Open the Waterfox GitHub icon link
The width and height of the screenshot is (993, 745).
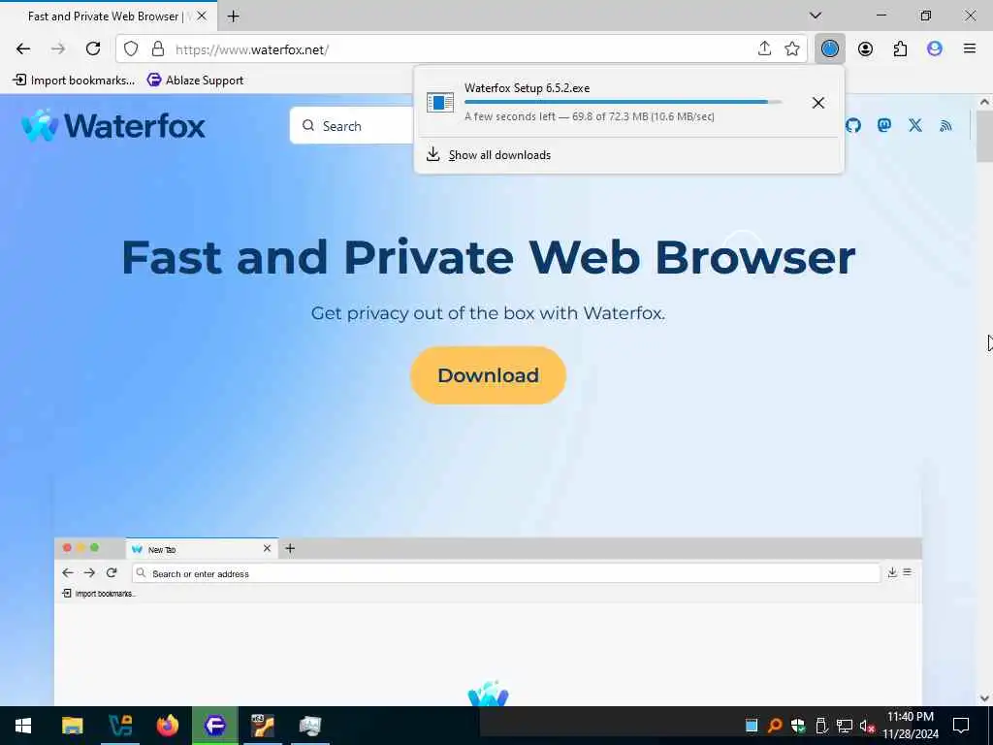coord(853,125)
